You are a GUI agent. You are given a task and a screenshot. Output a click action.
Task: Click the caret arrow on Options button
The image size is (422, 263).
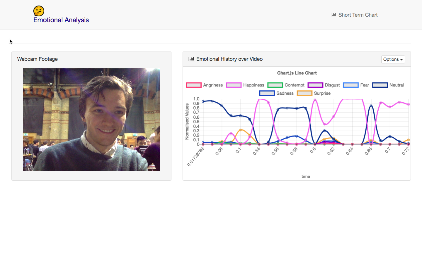(401, 60)
